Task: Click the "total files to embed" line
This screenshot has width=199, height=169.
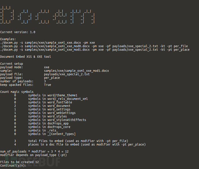Action: pos(78,141)
